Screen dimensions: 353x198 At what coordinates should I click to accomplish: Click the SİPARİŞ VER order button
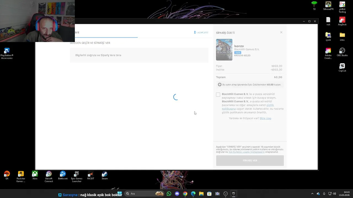(250, 161)
